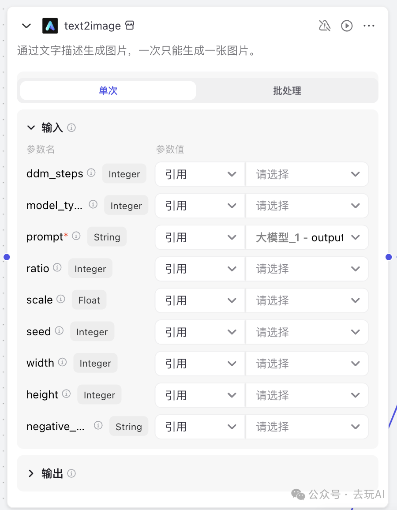Open the 请选择 value dropdown for height
The image size is (397, 510).
coord(307,395)
